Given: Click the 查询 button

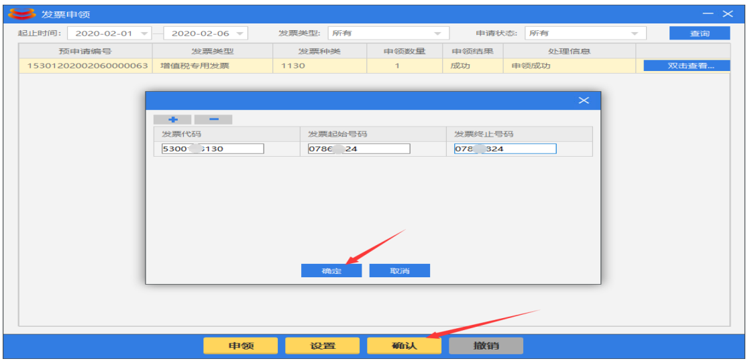Looking at the screenshot, I should [x=699, y=33].
